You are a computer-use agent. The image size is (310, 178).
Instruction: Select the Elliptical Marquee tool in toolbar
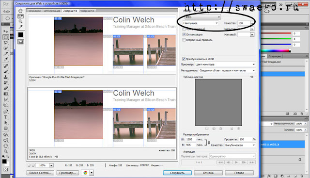[6, 37]
